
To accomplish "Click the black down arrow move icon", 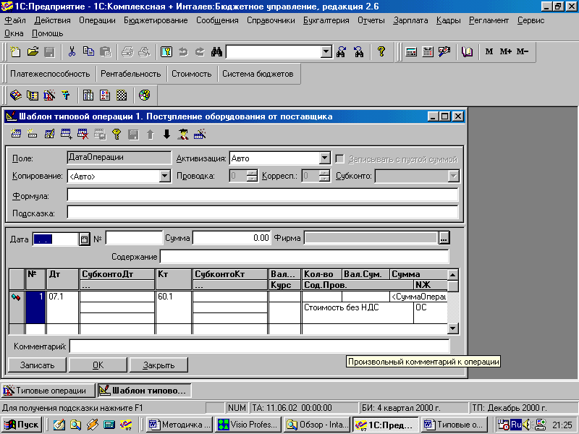I will 167,134.
